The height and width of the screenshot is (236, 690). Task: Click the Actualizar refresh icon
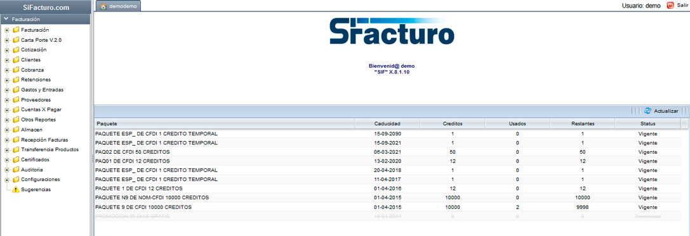pos(647,111)
